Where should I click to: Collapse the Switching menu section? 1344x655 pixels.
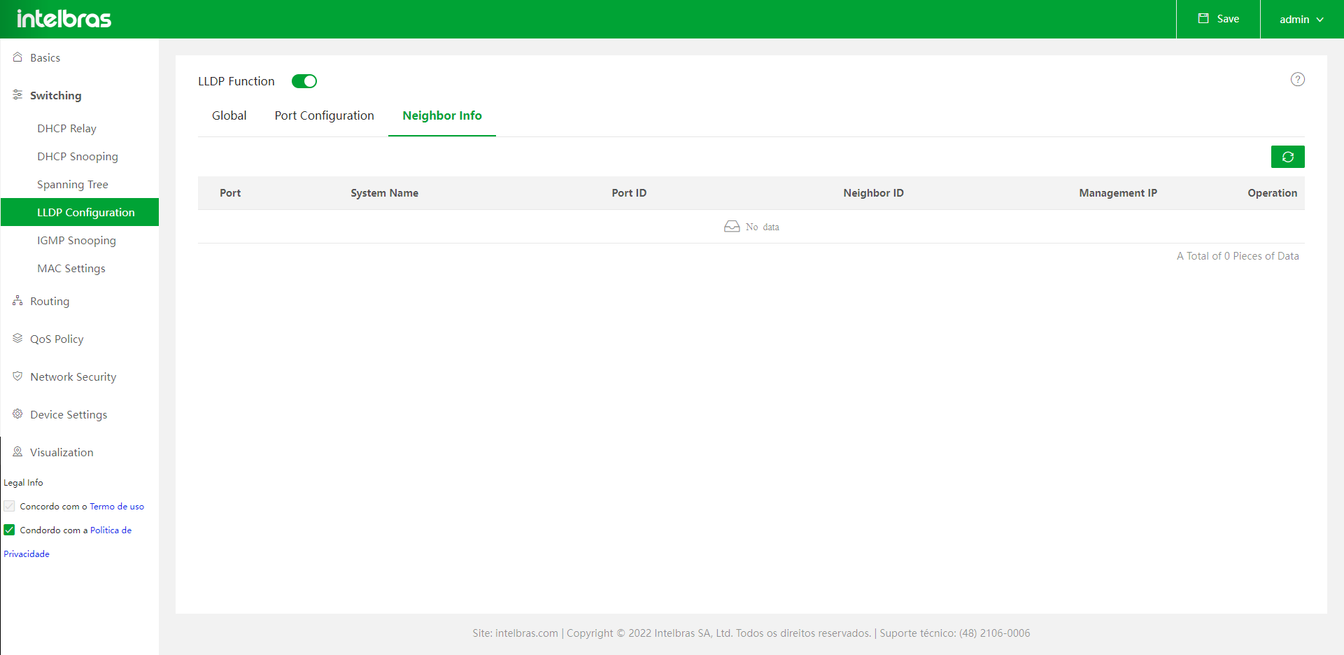click(x=56, y=96)
